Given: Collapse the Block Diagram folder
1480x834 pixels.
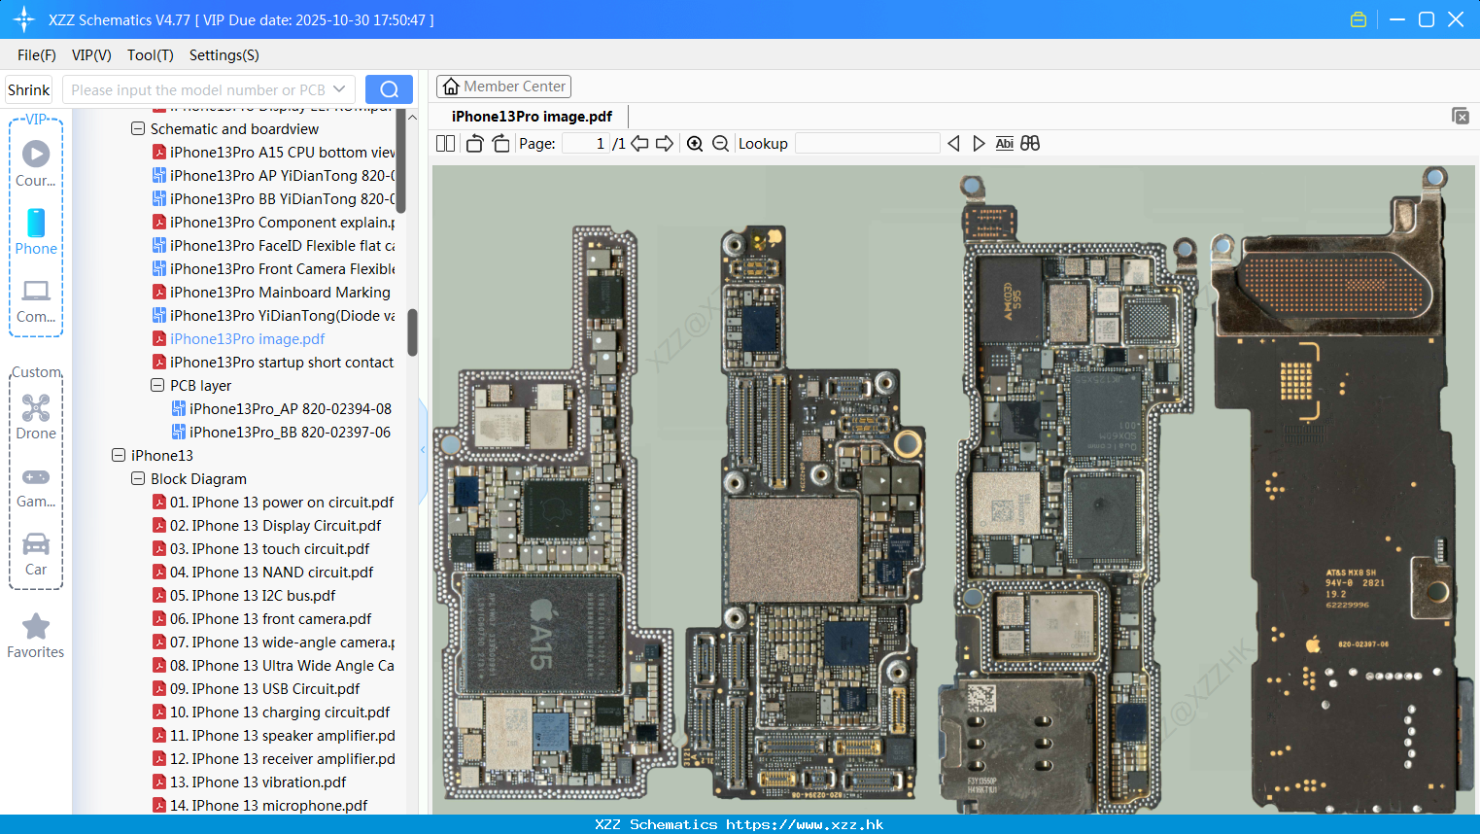Looking at the screenshot, I should pyautogui.click(x=138, y=478).
